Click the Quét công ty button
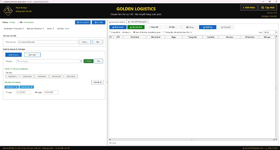Screen dimensions: 280x150 pyautogui.click(x=13, y=55)
